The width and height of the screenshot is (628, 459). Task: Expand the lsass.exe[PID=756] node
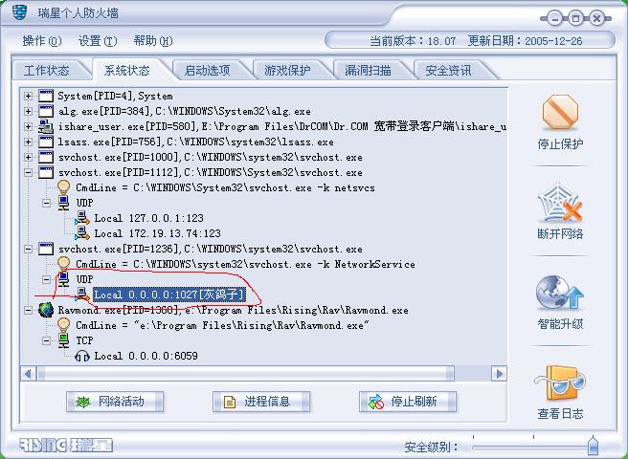tap(28, 142)
